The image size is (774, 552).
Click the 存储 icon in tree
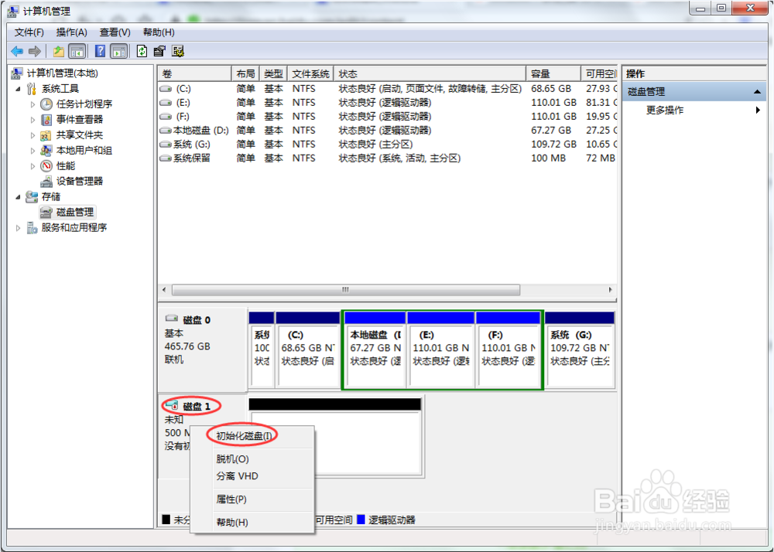pos(32,196)
